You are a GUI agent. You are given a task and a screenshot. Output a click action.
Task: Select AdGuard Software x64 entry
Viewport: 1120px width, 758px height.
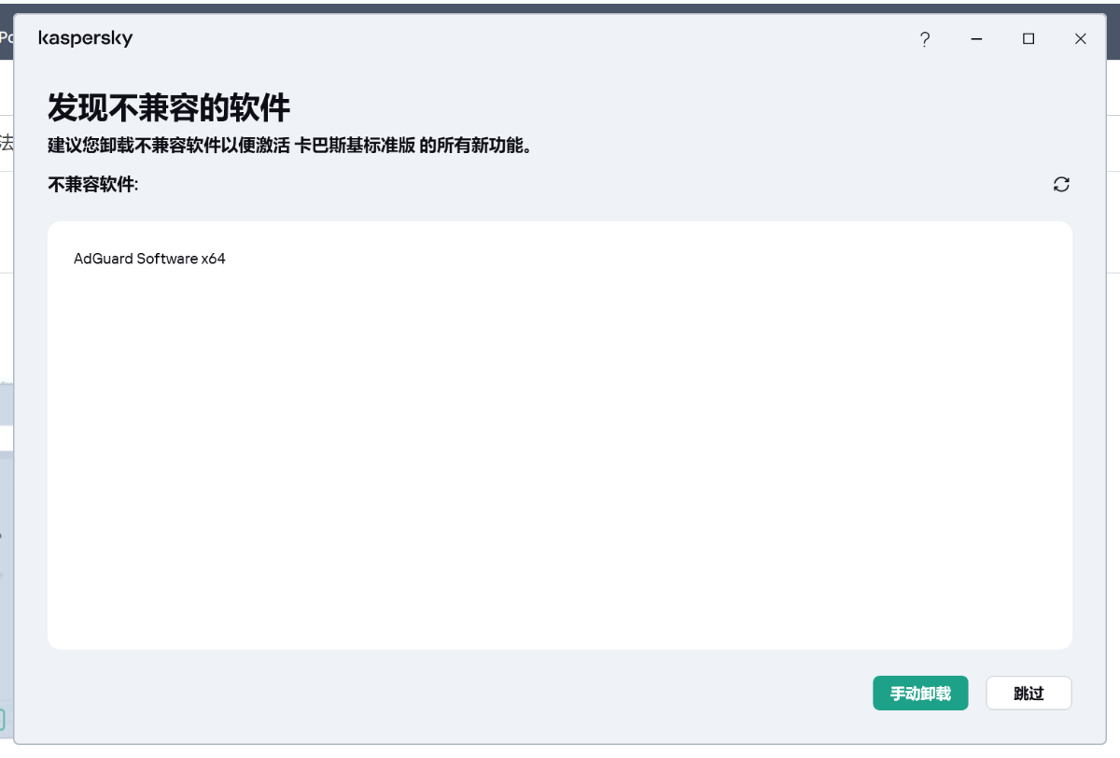pos(149,259)
